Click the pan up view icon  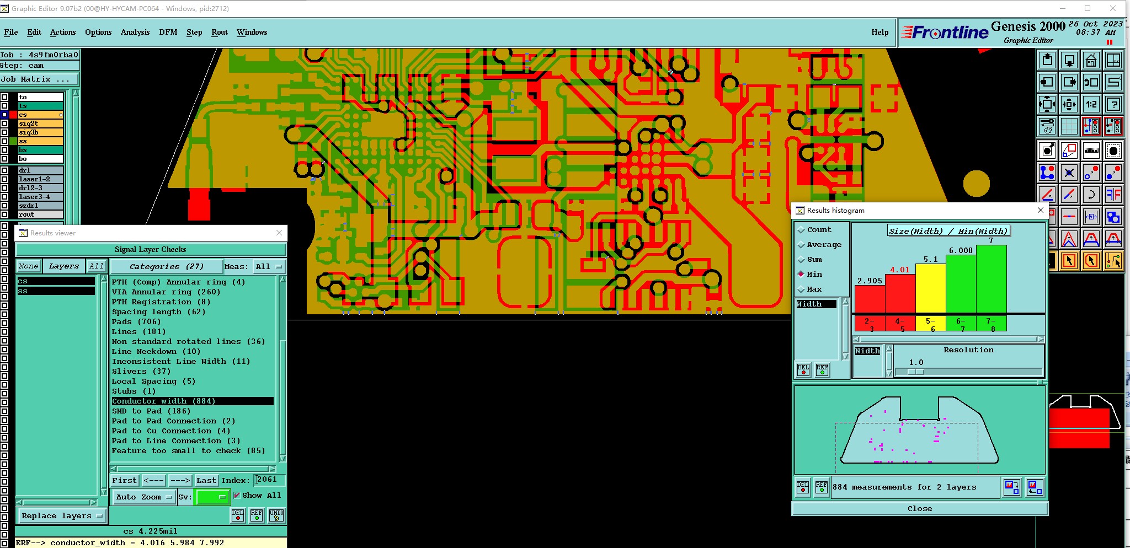pyautogui.click(x=1047, y=60)
